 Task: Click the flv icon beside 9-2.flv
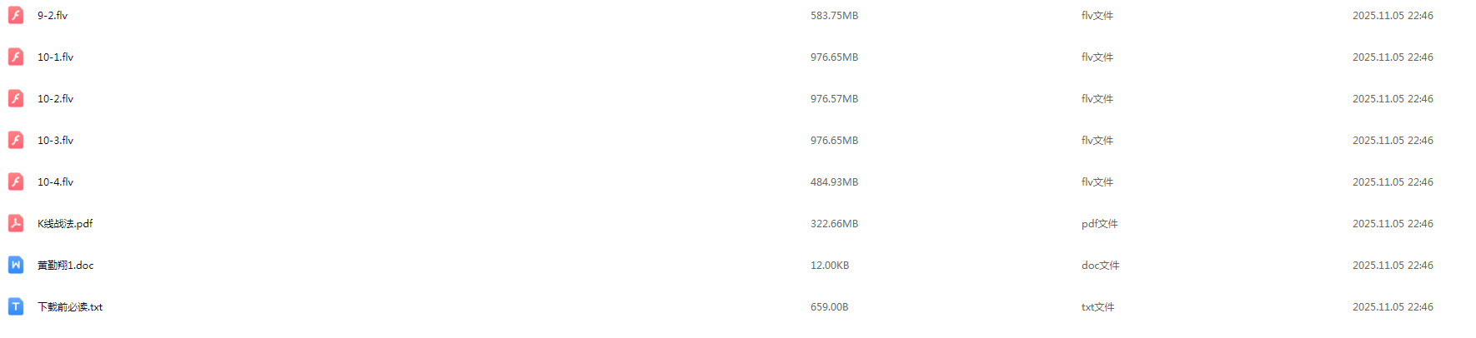point(16,15)
